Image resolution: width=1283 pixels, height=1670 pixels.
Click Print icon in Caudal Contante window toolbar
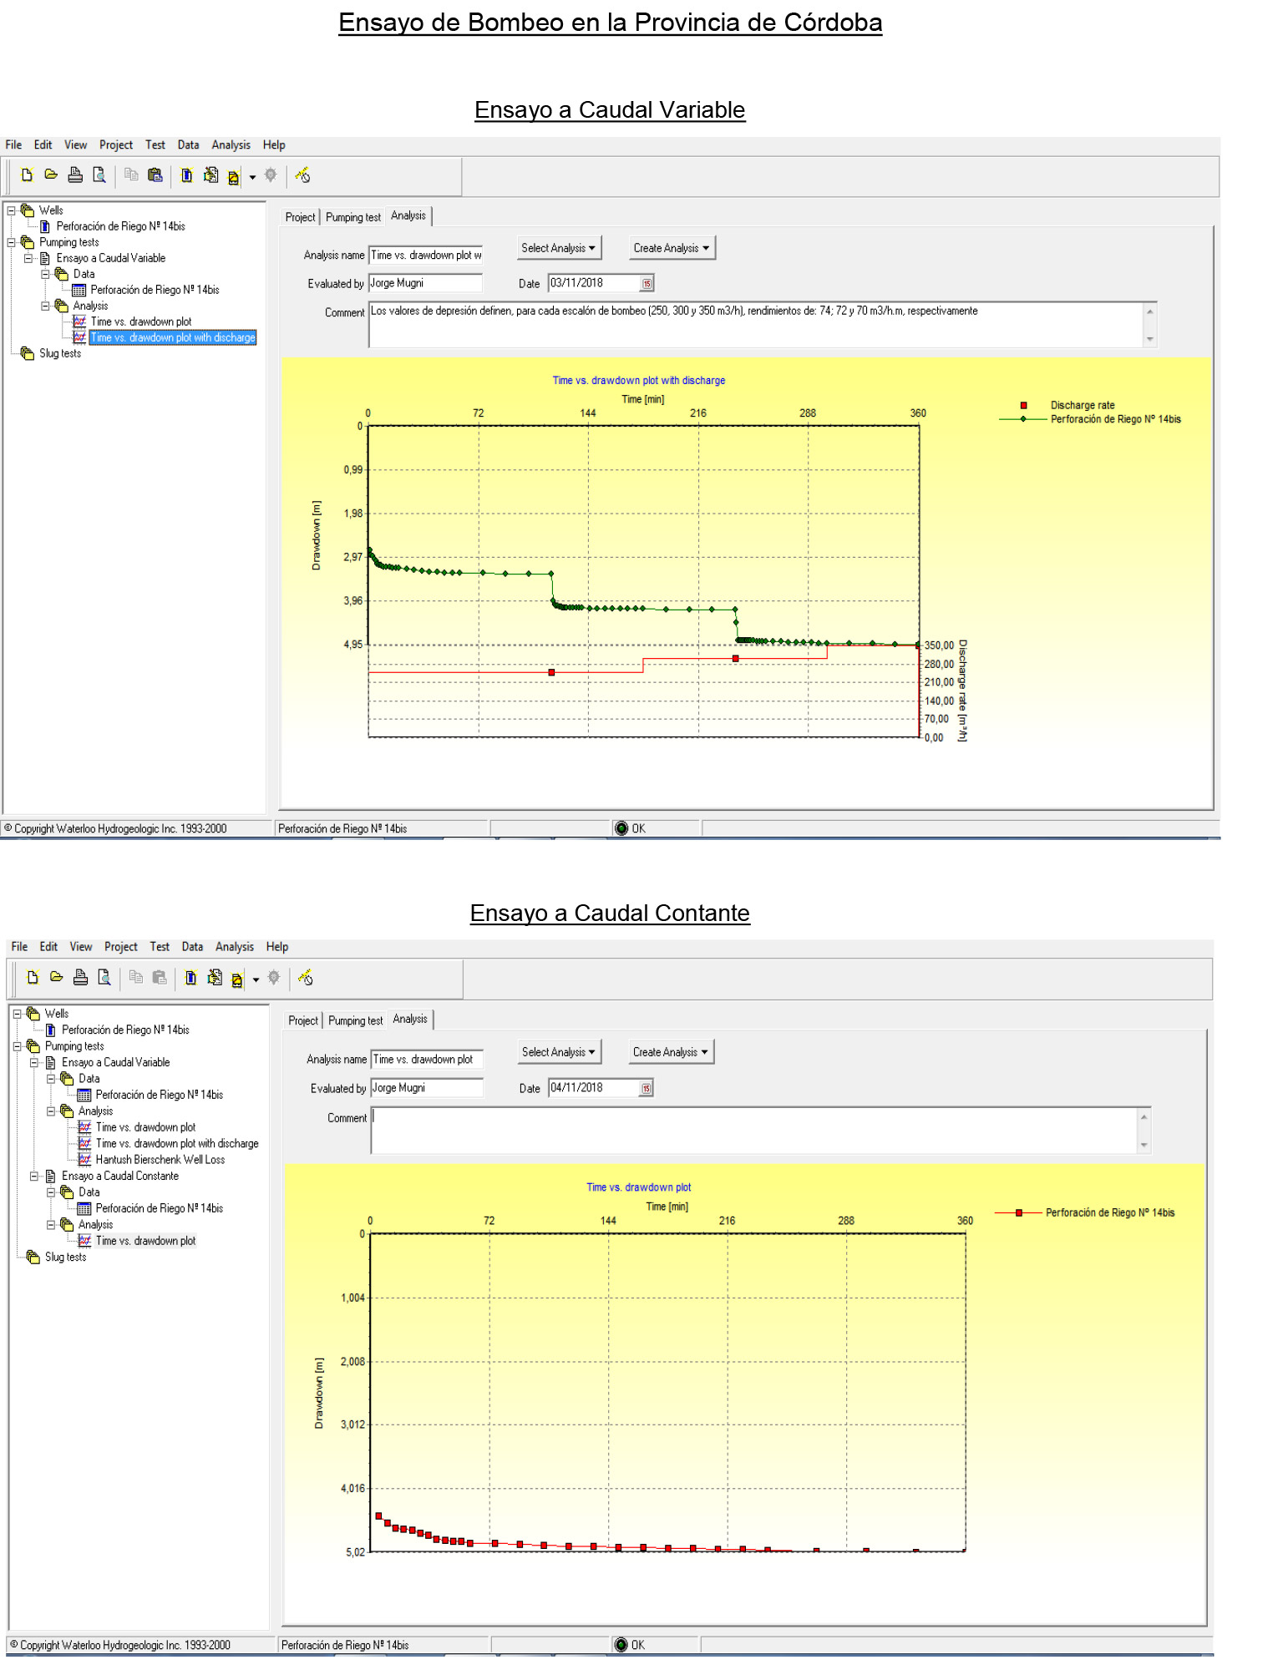[80, 978]
